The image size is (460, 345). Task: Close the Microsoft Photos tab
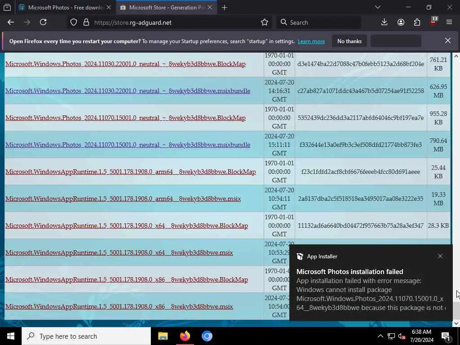tap(109, 7)
